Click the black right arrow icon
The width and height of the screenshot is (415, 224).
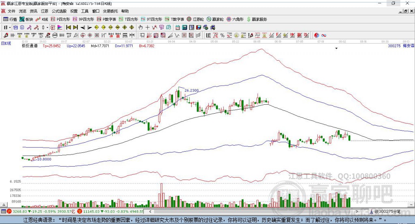coord(90,27)
